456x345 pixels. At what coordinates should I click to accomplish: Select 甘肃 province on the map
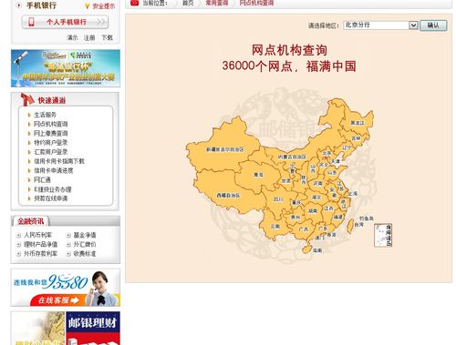pos(285,181)
